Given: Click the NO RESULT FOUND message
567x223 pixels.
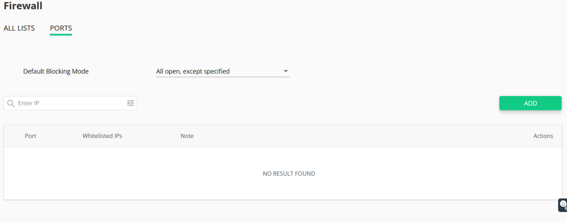Looking at the screenshot, I should coord(289,173).
